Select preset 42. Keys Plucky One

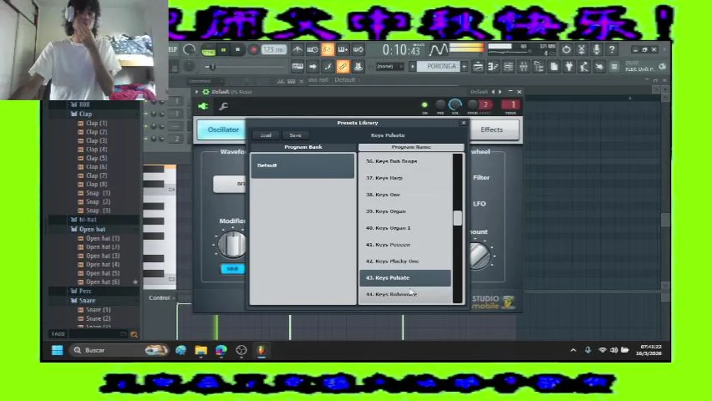pyautogui.click(x=405, y=261)
